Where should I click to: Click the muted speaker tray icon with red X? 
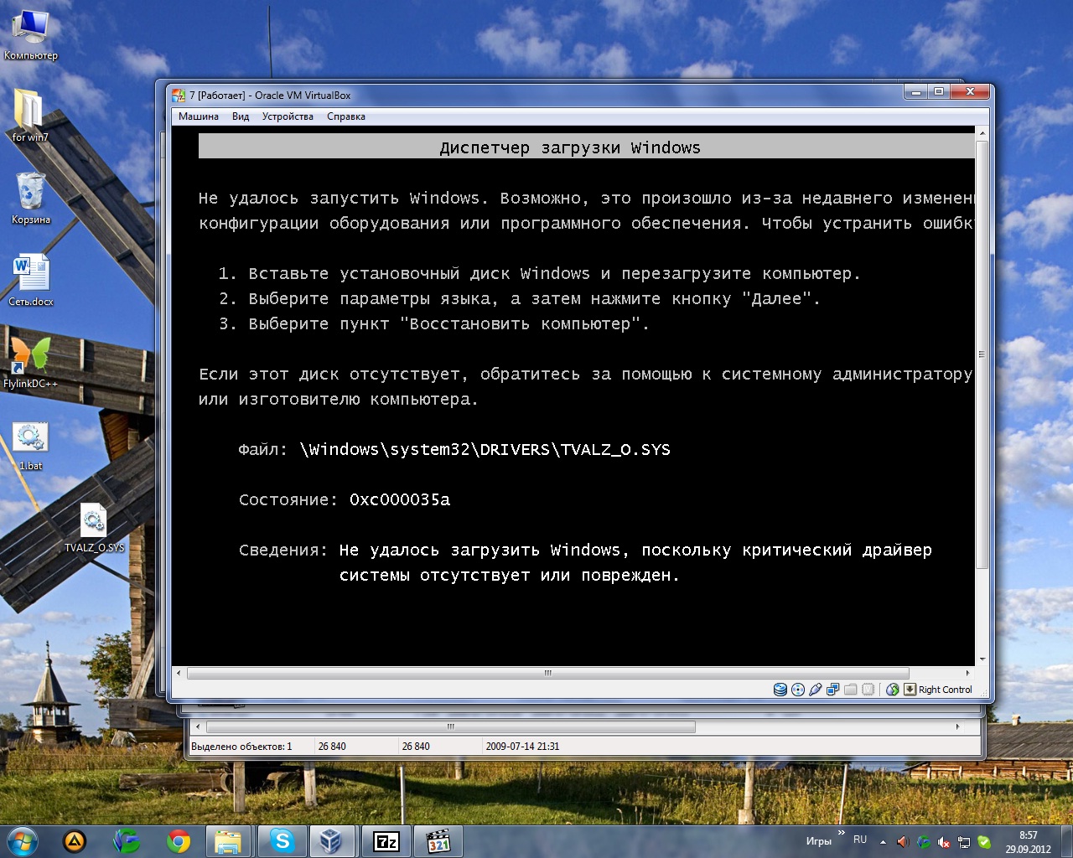point(944,842)
